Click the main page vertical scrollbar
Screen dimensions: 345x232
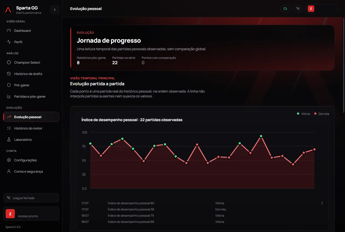coord(343,65)
